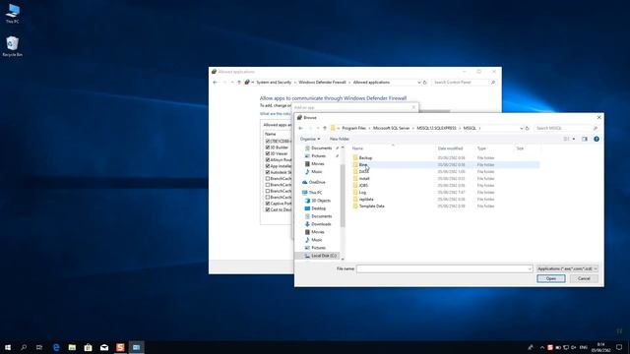The height and width of the screenshot is (354, 630).
Task: Click Program Files in the breadcrumb path
Action: 354,128
